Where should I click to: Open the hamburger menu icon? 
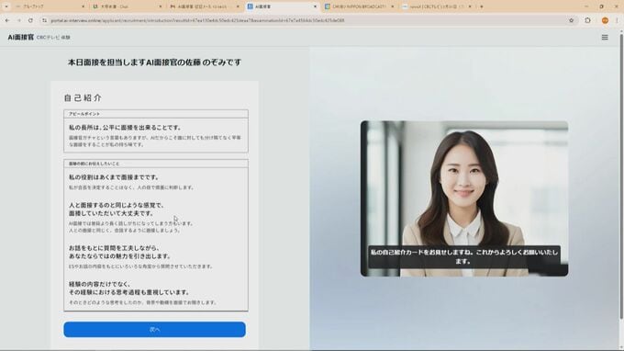(x=605, y=38)
